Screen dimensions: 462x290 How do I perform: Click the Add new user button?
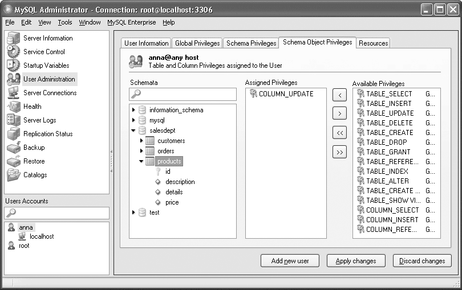point(290,261)
